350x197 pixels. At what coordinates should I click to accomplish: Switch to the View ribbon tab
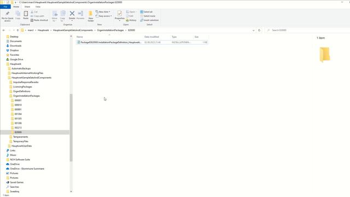(38, 7)
